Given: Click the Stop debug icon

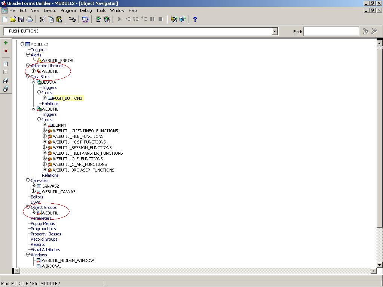Looking at the screenshot, I should 160,19.
